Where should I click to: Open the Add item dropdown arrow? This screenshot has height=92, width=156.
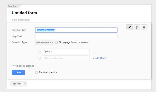(25, 84)
